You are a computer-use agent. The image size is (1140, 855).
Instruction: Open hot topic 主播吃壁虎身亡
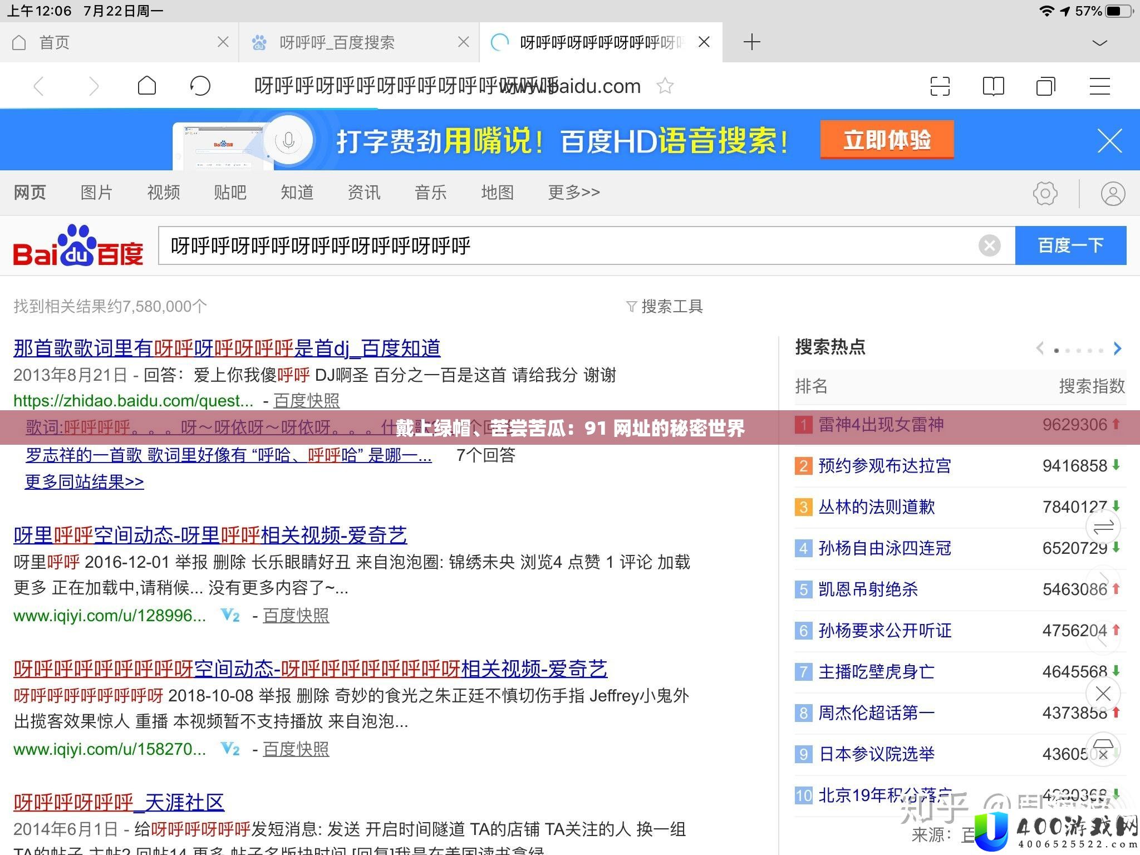[876, 672]
